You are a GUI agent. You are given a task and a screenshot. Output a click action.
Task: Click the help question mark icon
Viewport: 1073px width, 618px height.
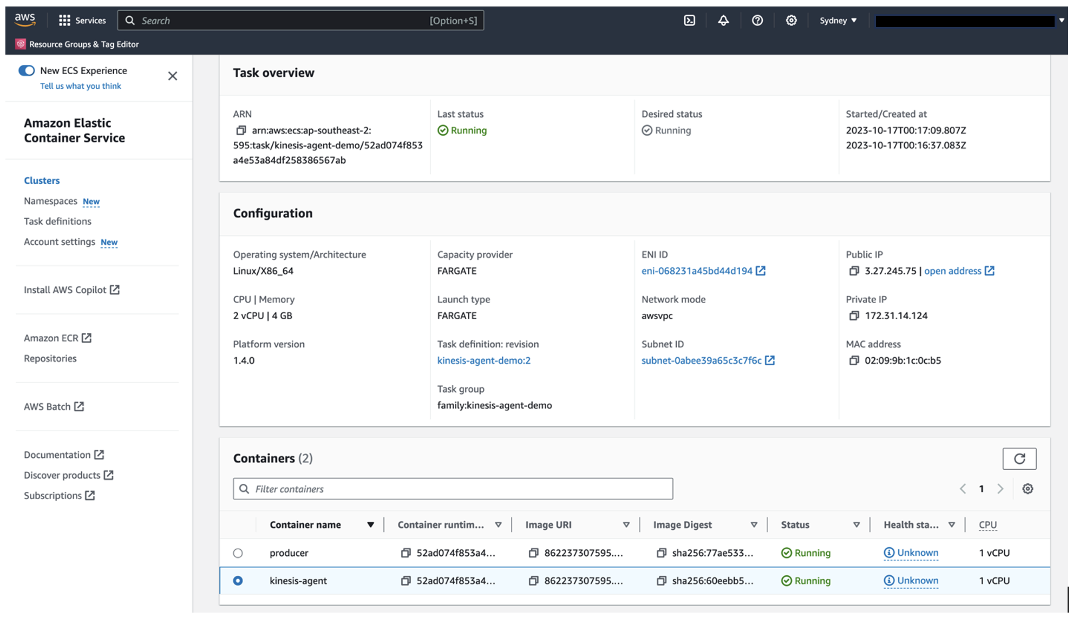[x=757, y=20]
